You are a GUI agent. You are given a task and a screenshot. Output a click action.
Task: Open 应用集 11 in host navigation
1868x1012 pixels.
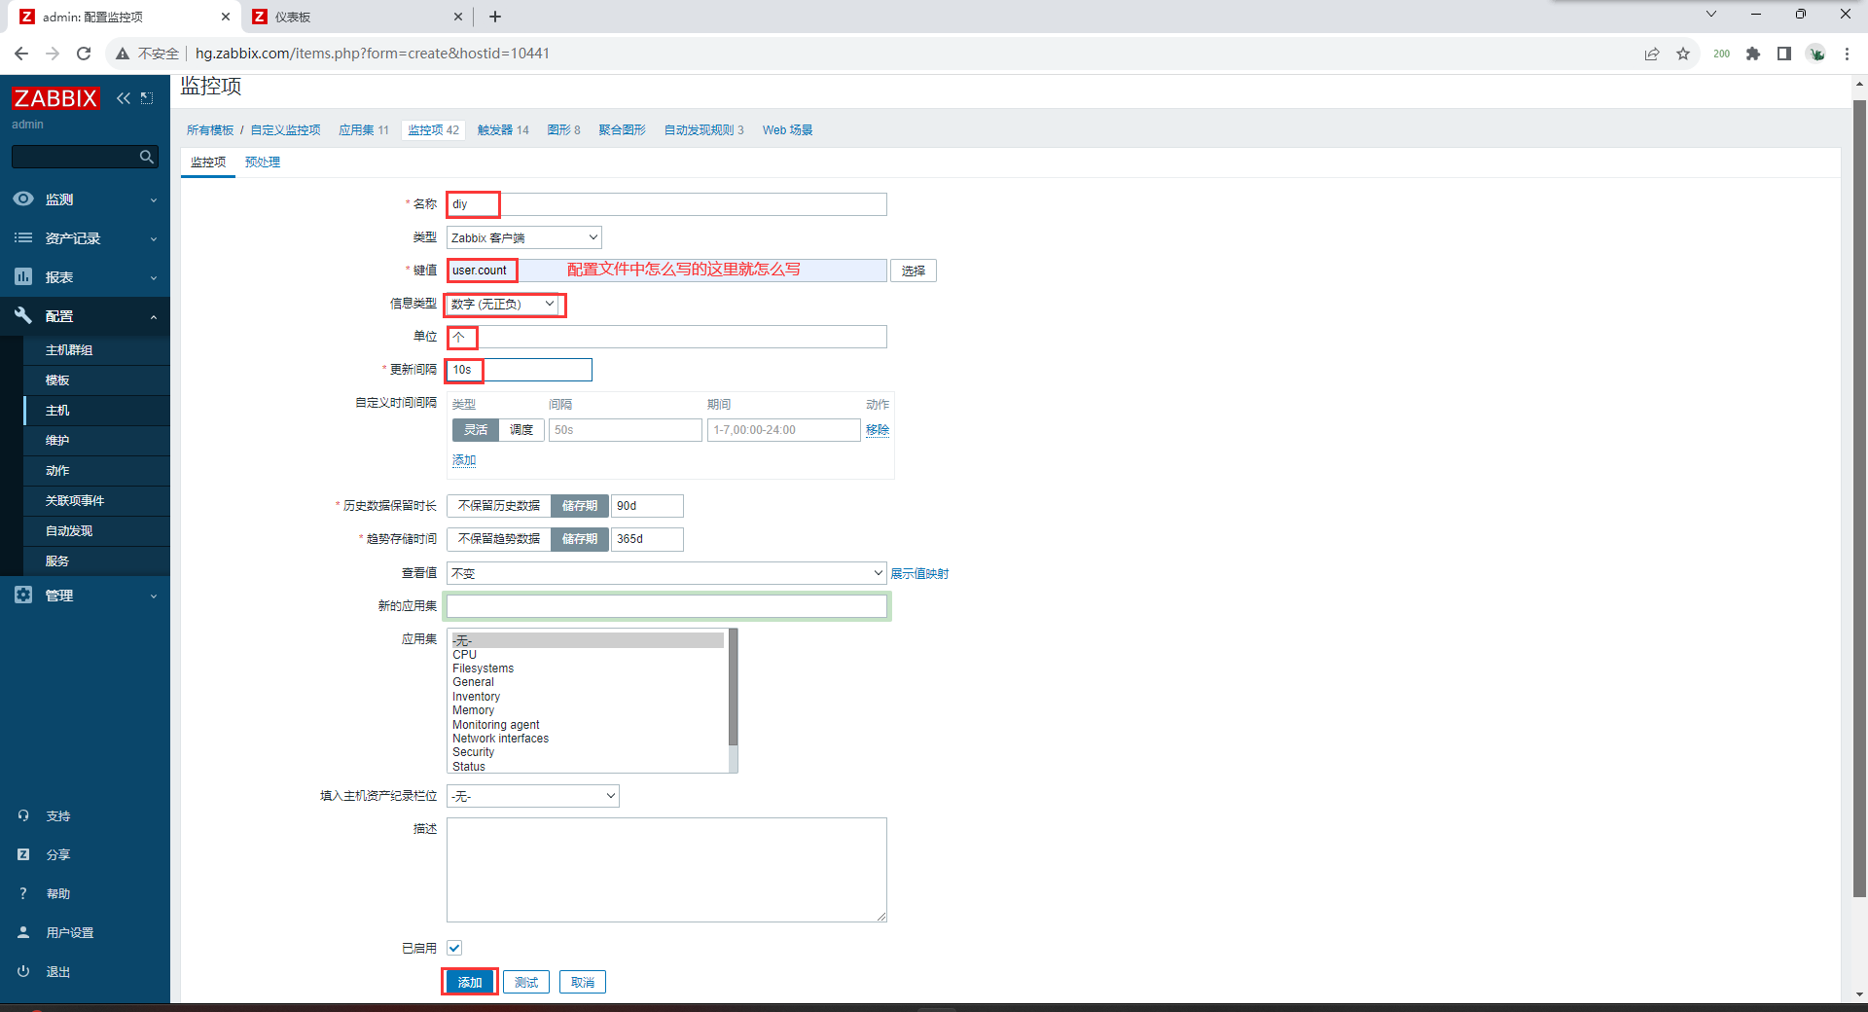[364, 130]
